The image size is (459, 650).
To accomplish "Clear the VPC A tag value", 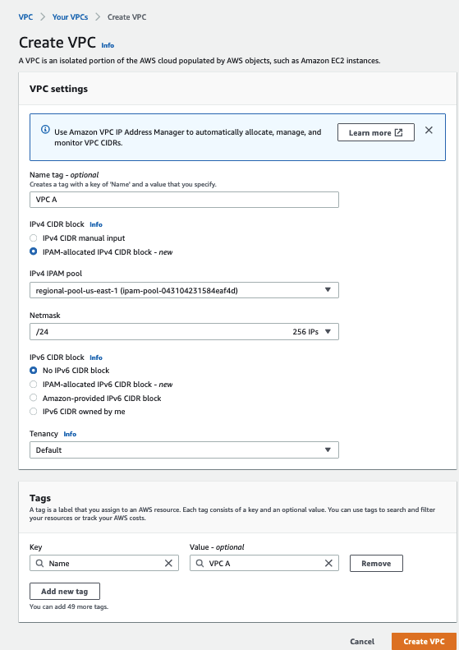I will 328,563.
